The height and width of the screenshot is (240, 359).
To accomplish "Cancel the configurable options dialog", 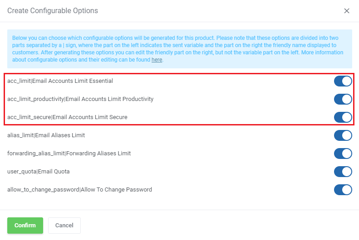I will coord(64,226).
